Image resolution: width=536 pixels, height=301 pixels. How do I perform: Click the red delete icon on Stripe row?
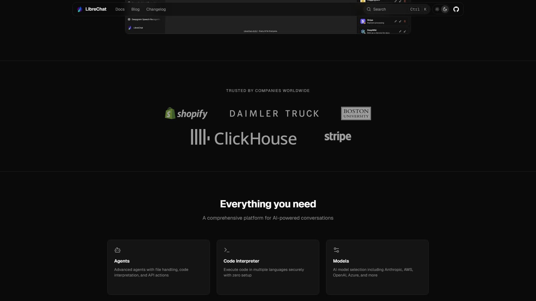(405, 21)
